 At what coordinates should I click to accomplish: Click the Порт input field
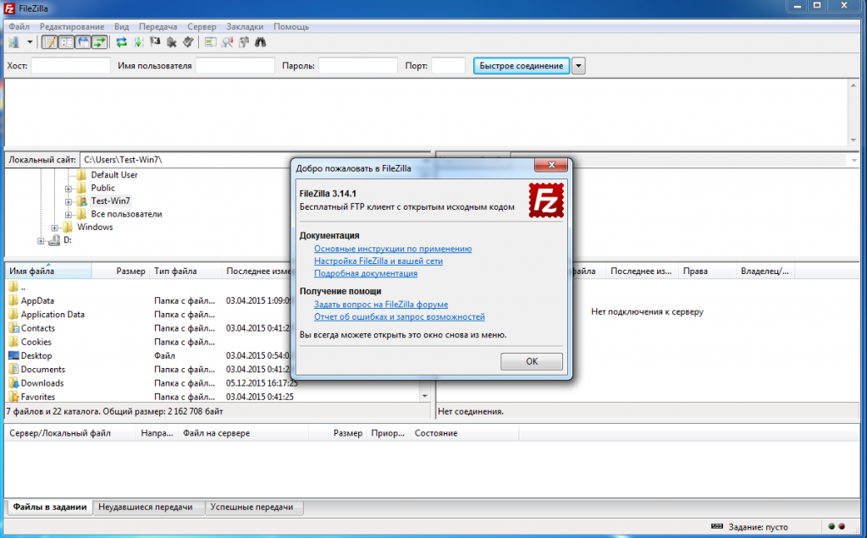(448, 66)
